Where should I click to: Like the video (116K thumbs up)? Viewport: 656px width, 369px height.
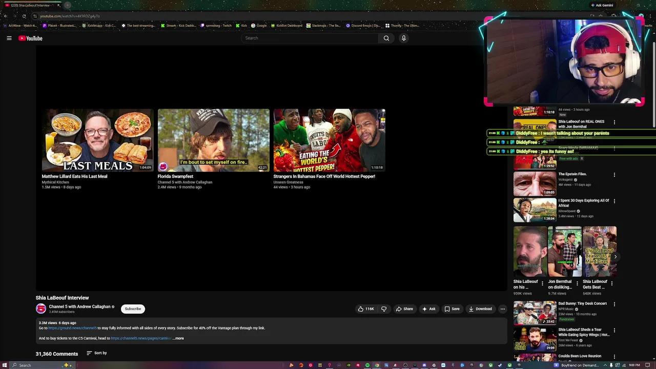(x=366, y=309)
